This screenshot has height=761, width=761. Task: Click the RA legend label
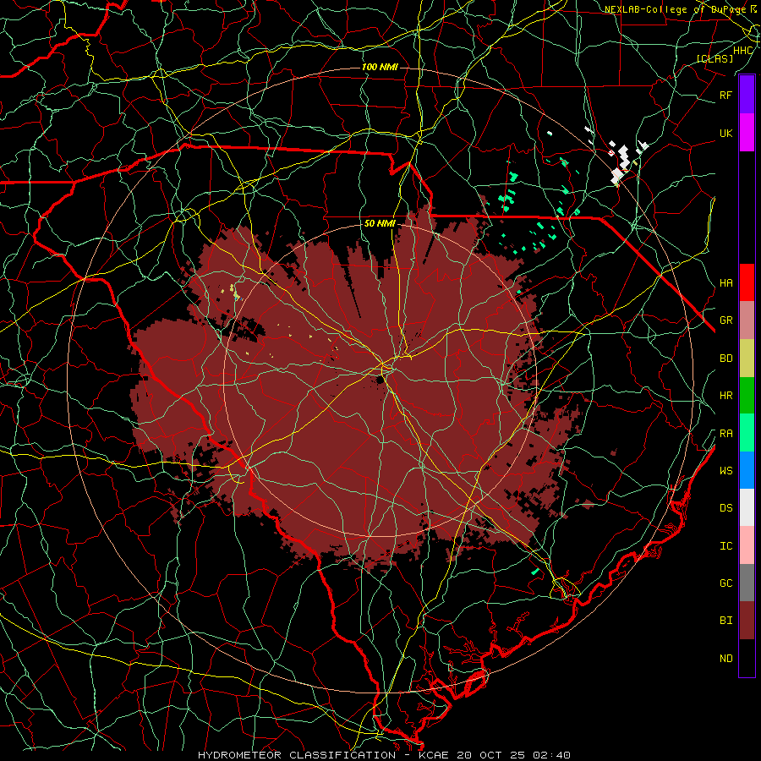(725, 434)
